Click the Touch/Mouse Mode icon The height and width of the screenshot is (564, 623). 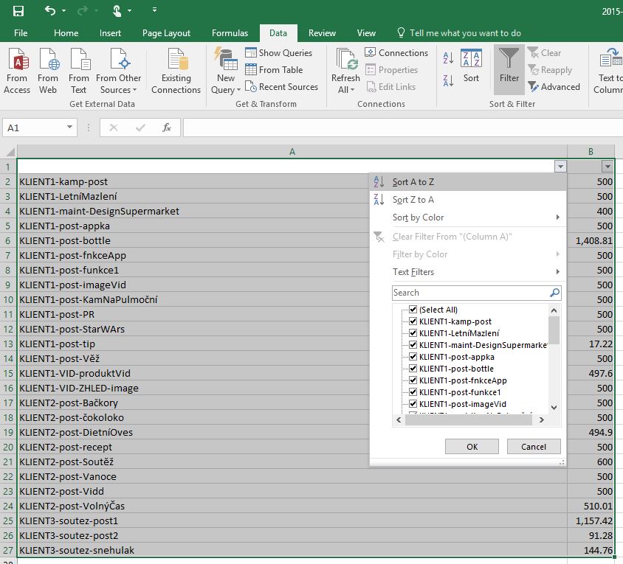point(117,11)
